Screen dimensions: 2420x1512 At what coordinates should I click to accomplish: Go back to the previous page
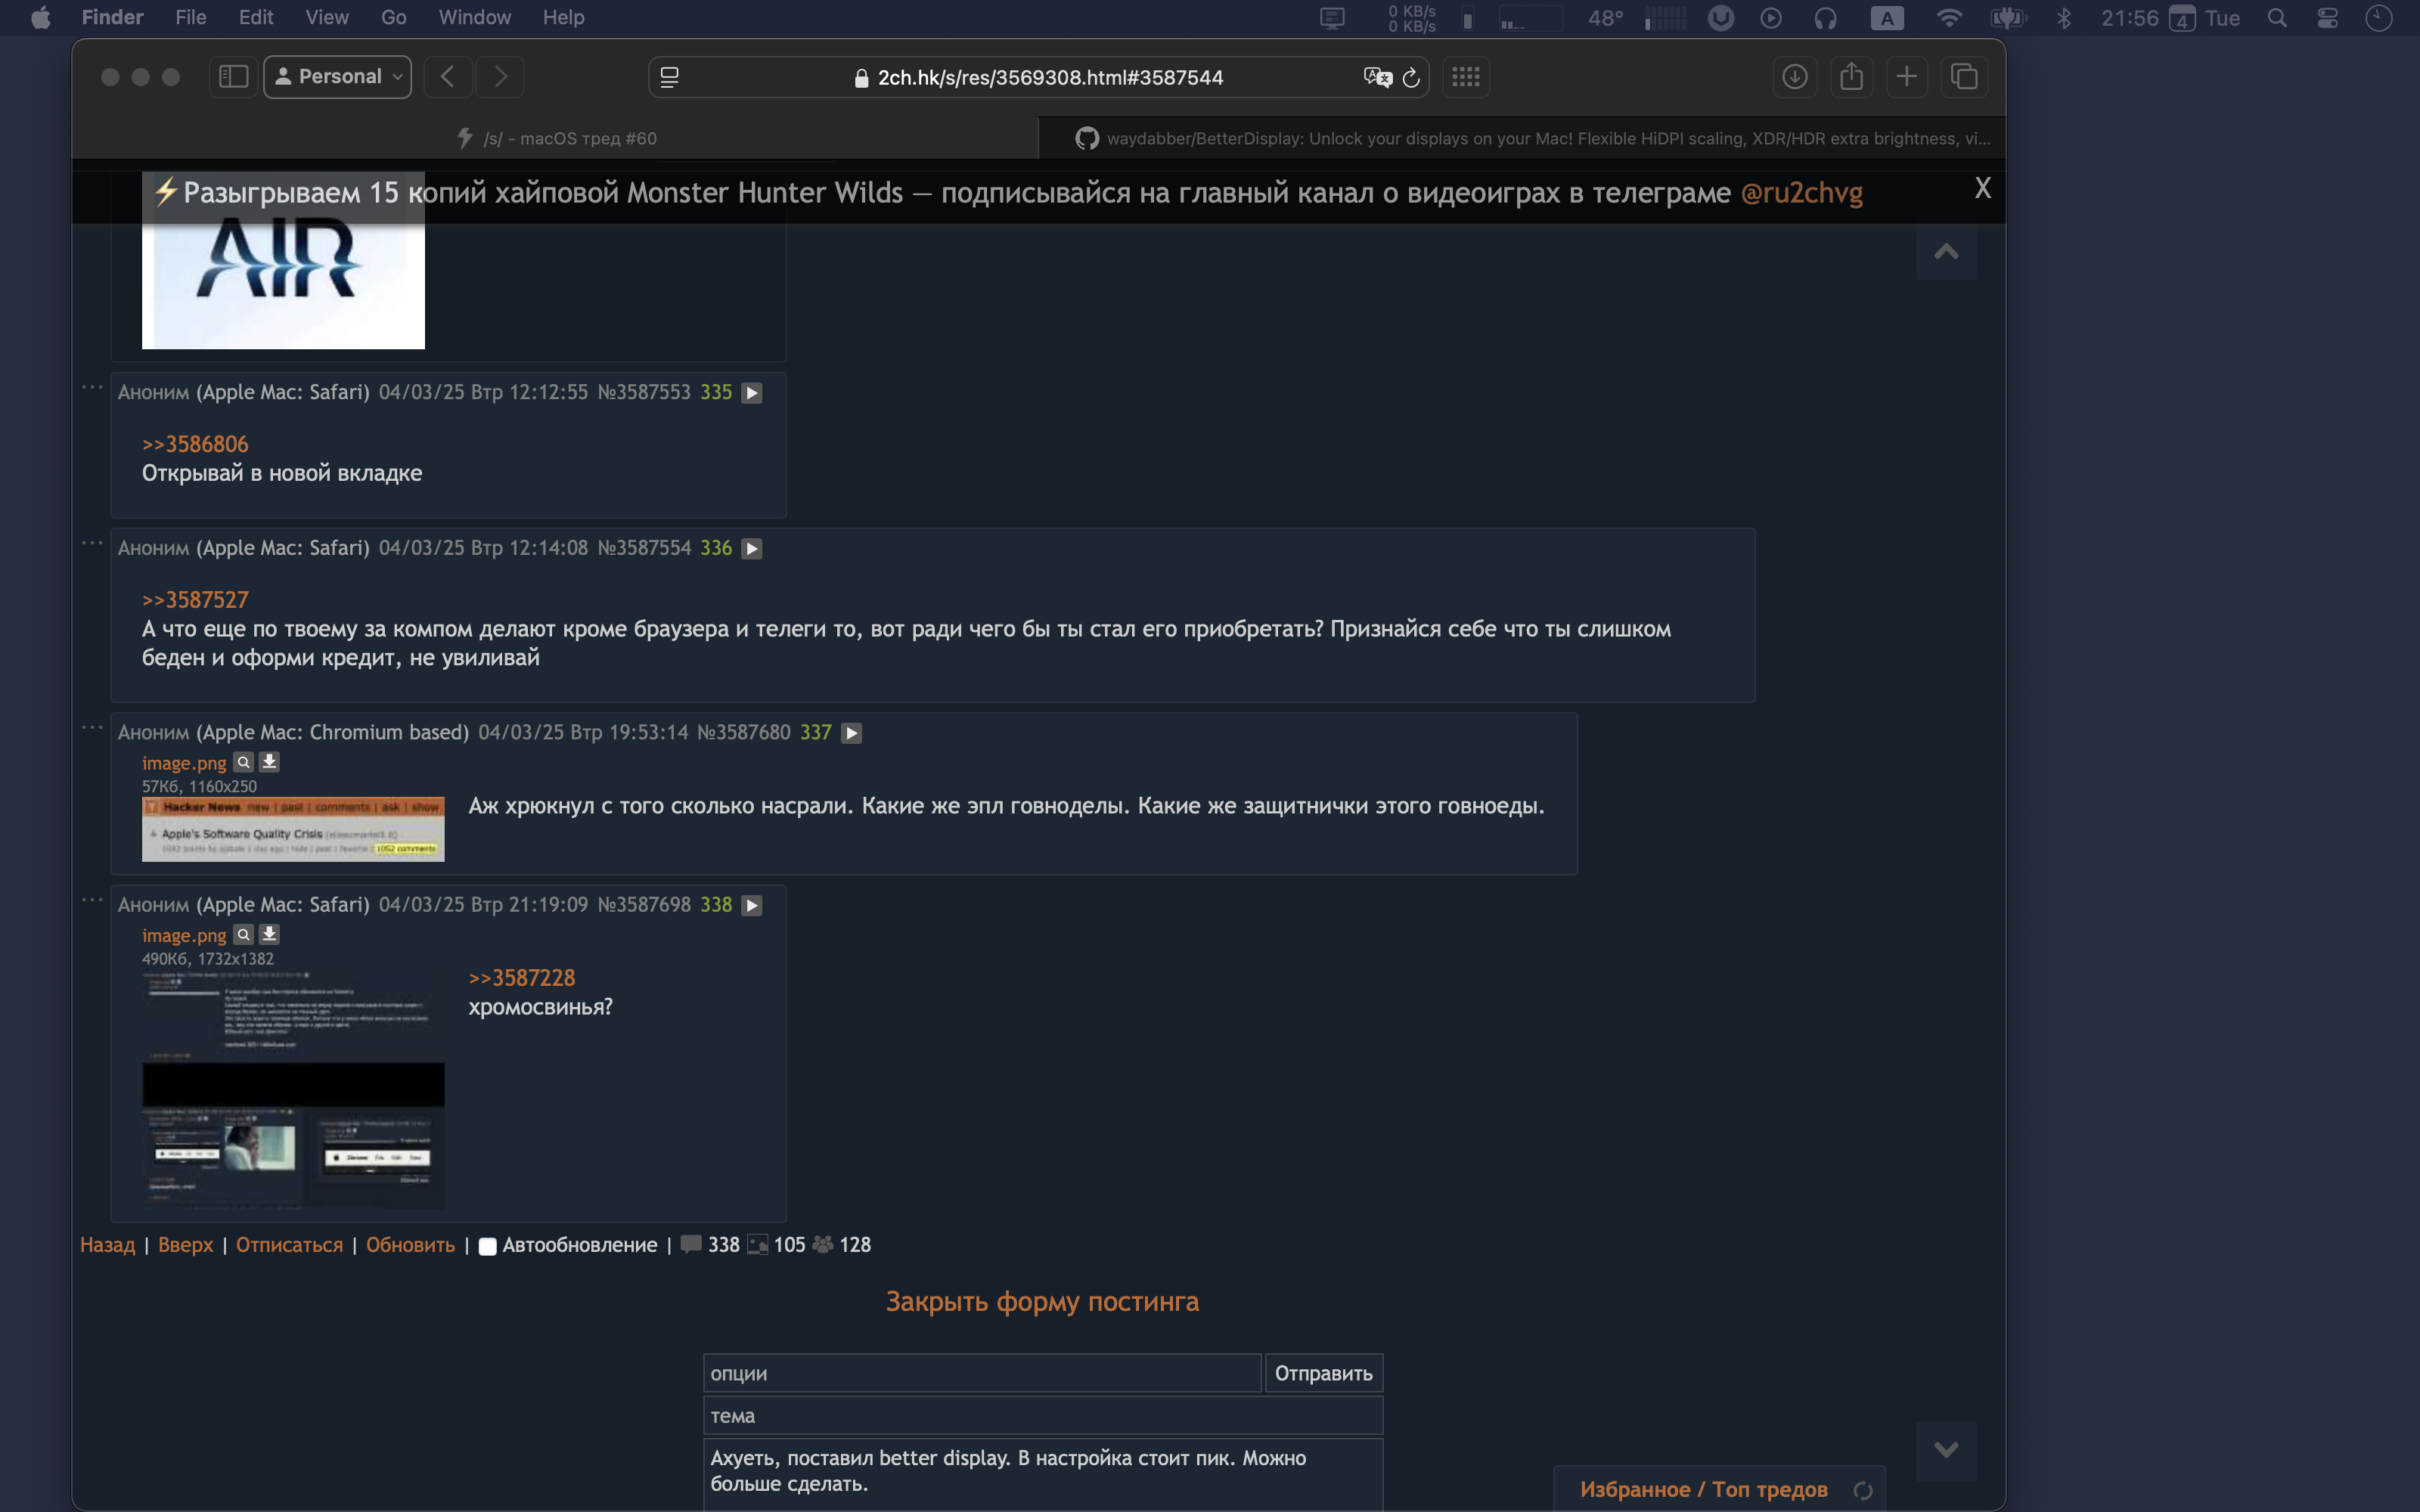coord(447,77)
